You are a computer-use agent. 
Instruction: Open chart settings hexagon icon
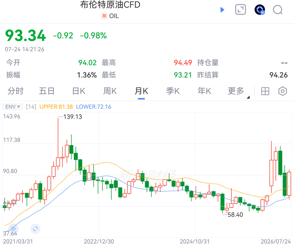(x=283, y=91)
